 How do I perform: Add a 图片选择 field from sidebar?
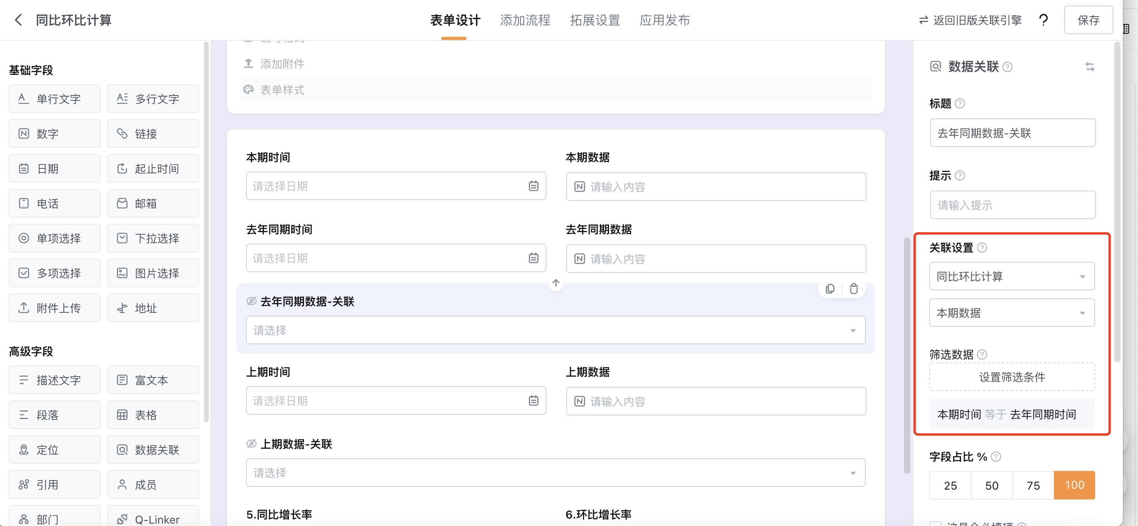[153, 273]
